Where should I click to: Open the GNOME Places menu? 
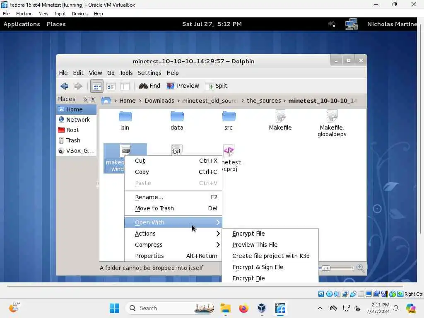(56, 24)
